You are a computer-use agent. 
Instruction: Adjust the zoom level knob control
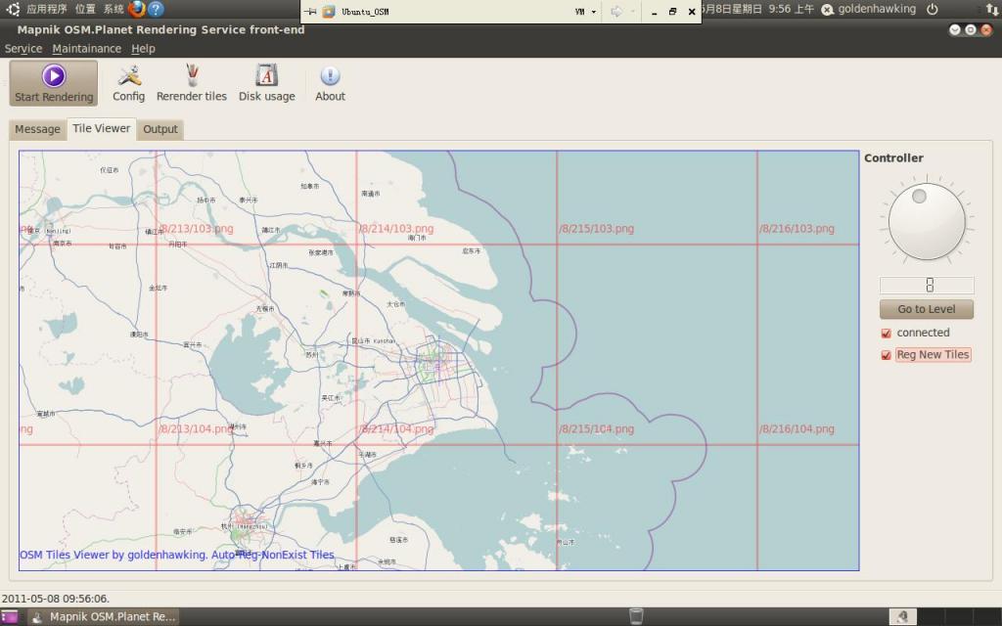click(925, 219)
